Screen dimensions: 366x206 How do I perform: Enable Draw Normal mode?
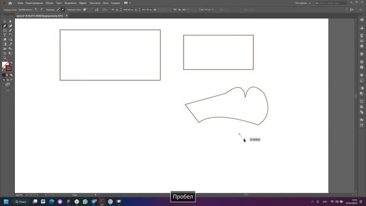4,80
